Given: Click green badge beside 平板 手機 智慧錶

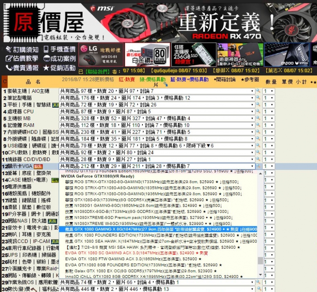Looking at the screenshot, I should 55,105.
